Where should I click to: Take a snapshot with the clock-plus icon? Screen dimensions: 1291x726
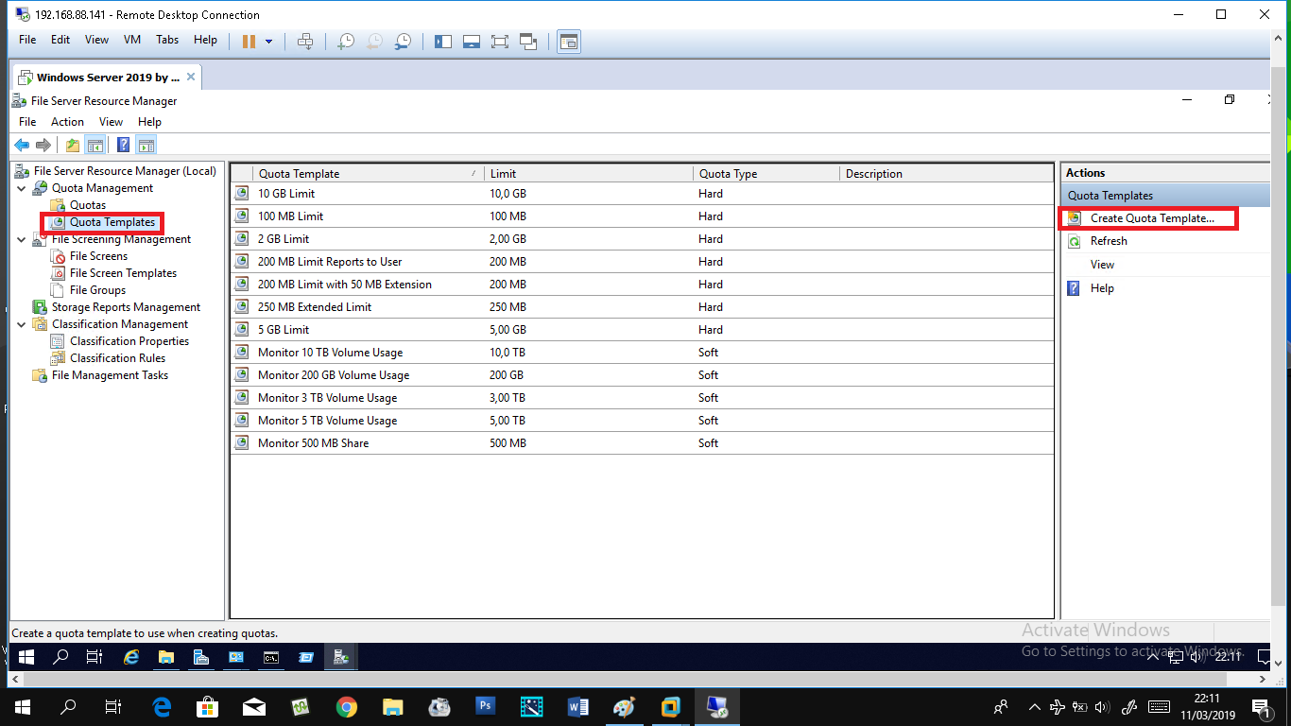(x=346, y=41)
